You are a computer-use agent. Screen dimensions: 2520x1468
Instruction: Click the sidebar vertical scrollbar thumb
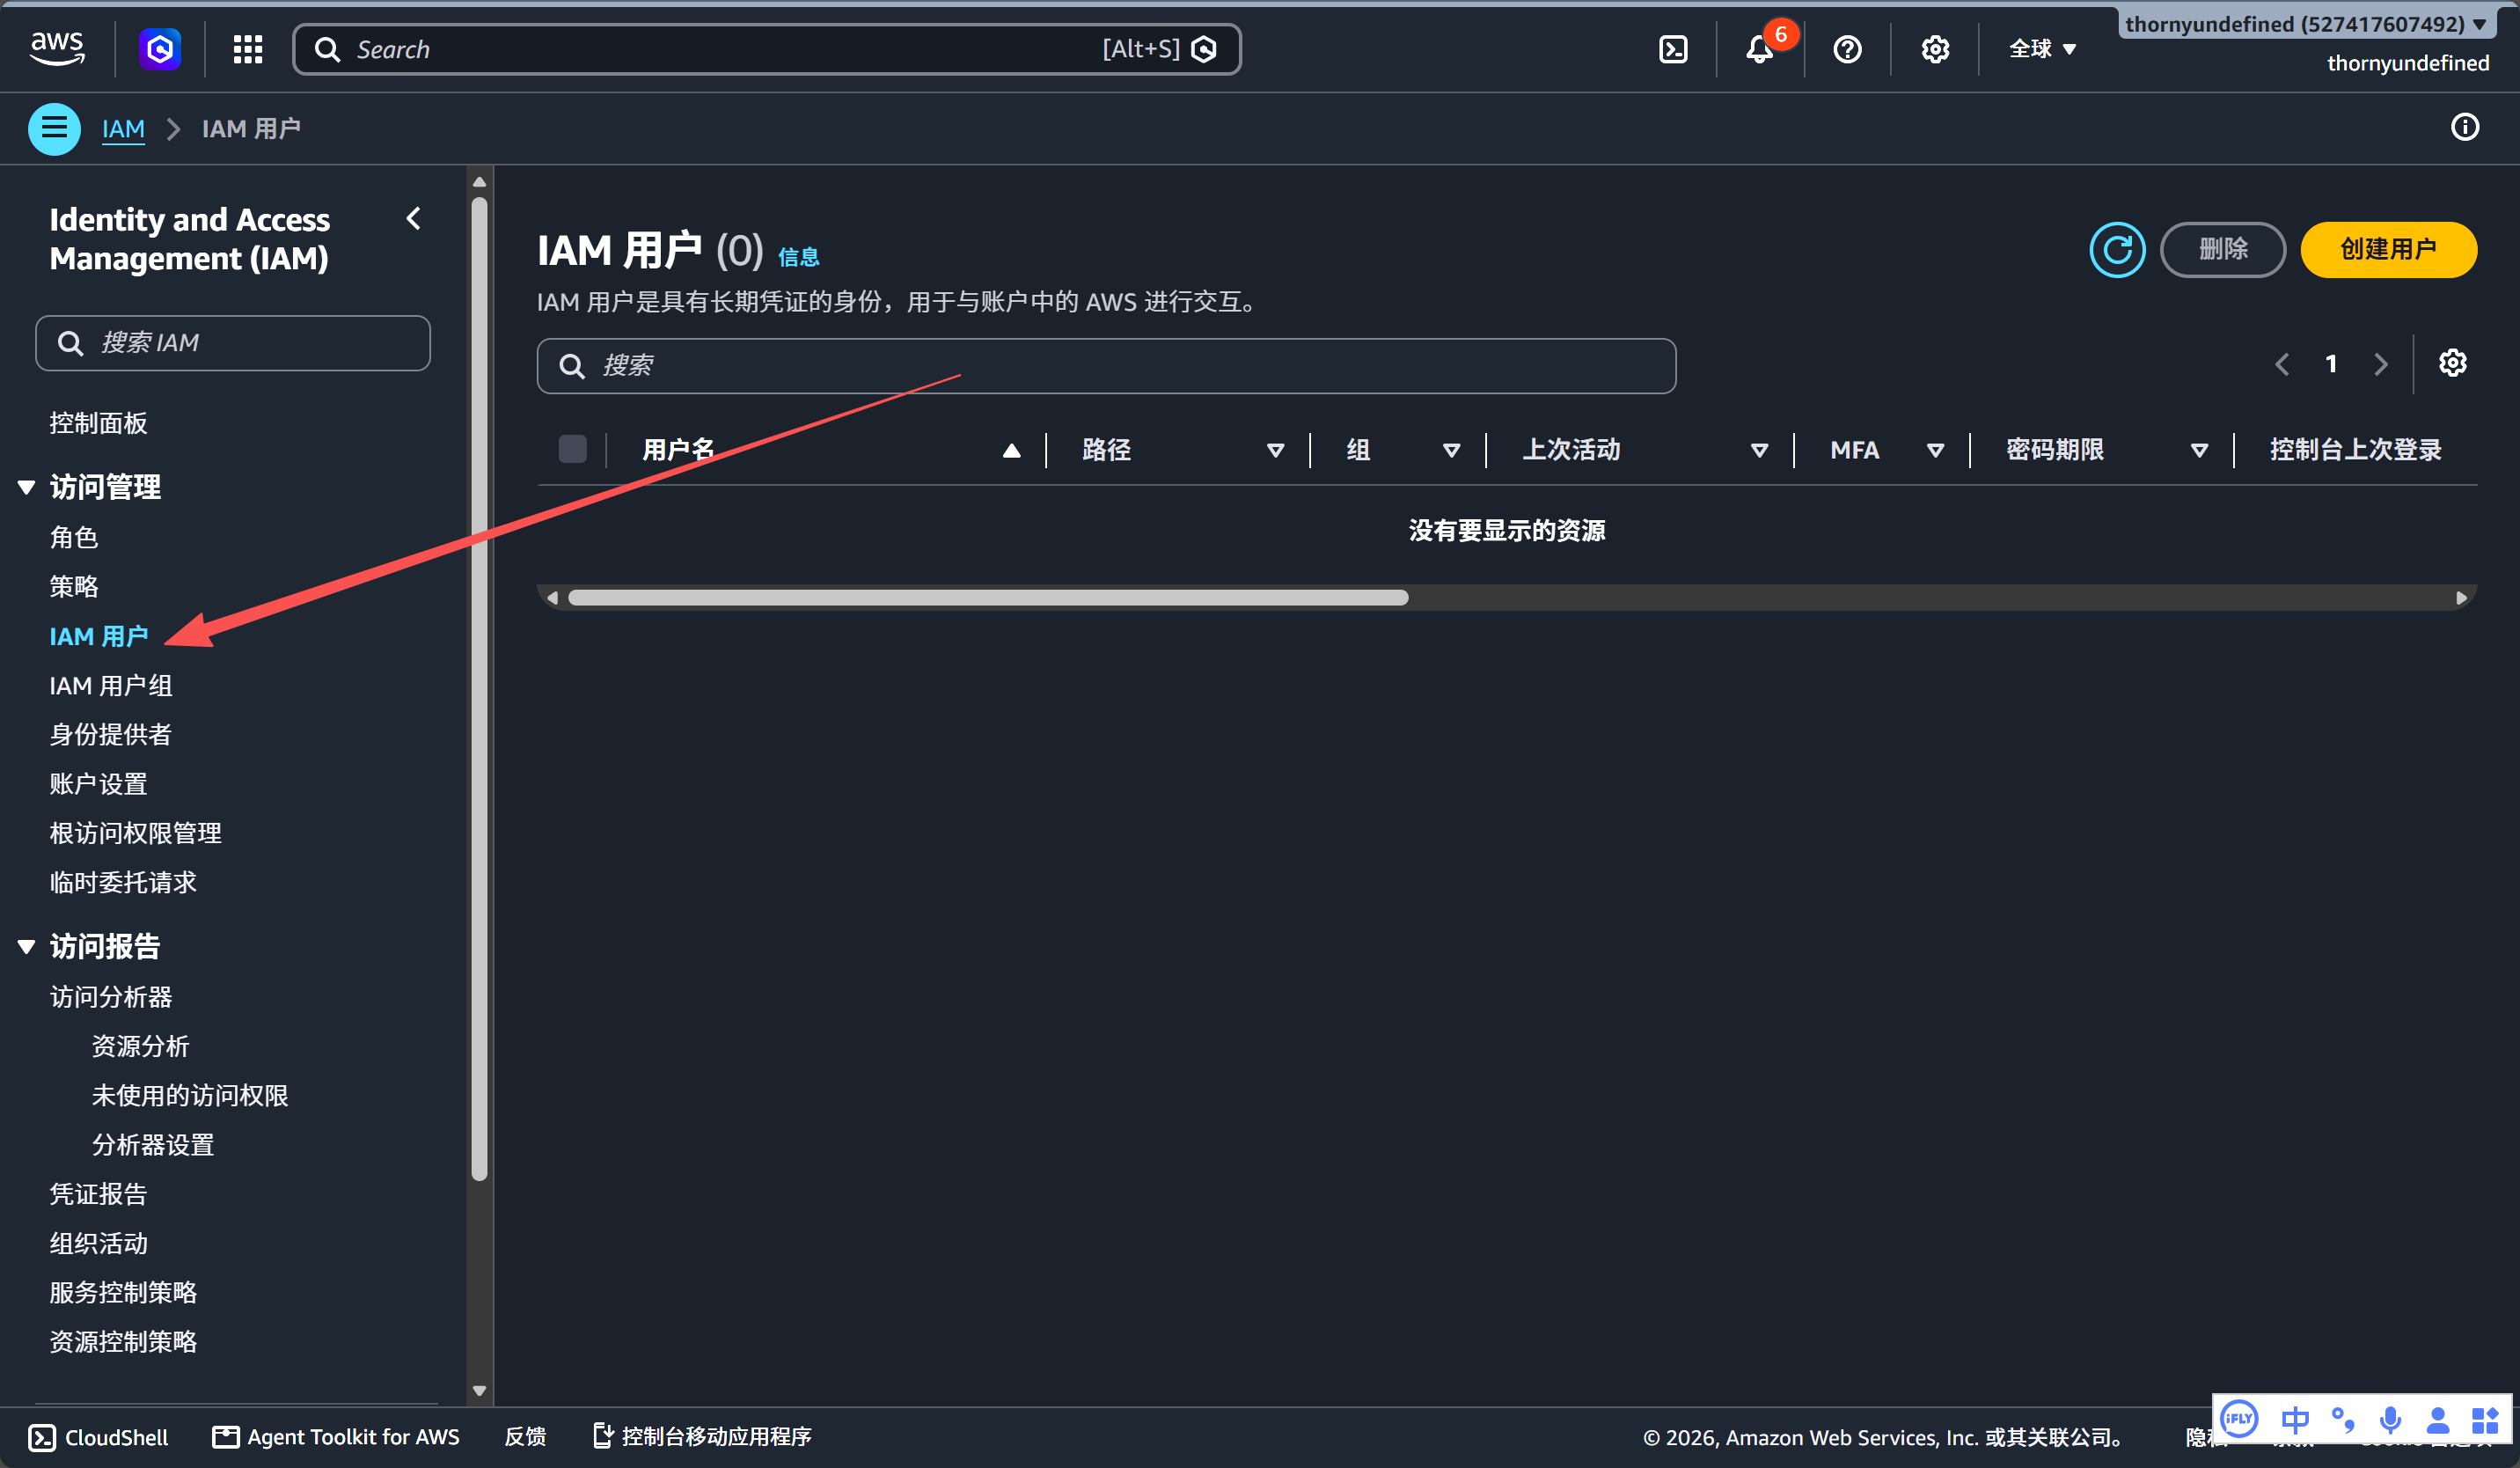point(479,689)
